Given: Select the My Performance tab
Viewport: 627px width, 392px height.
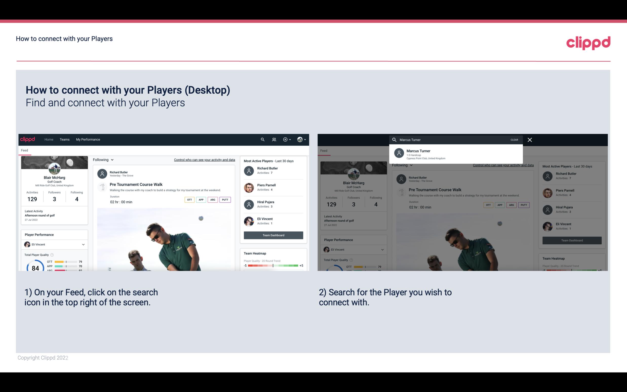Looking at the screenshot, I should pyautogui.click(x=88, y=139).
